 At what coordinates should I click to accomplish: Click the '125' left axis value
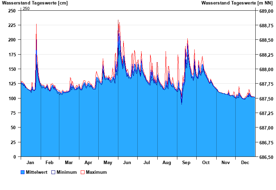pyautogui.click(x=12, y=84)
